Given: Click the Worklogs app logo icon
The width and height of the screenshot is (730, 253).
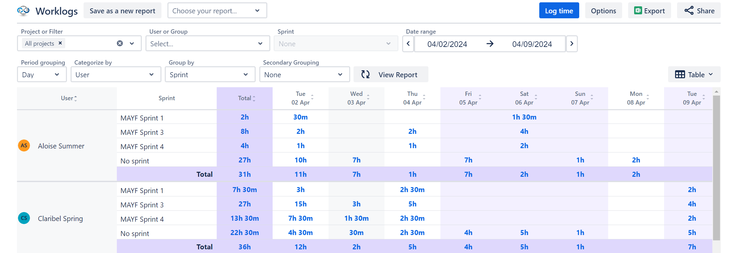Looking at the screenshot, I should click(23, 11).
